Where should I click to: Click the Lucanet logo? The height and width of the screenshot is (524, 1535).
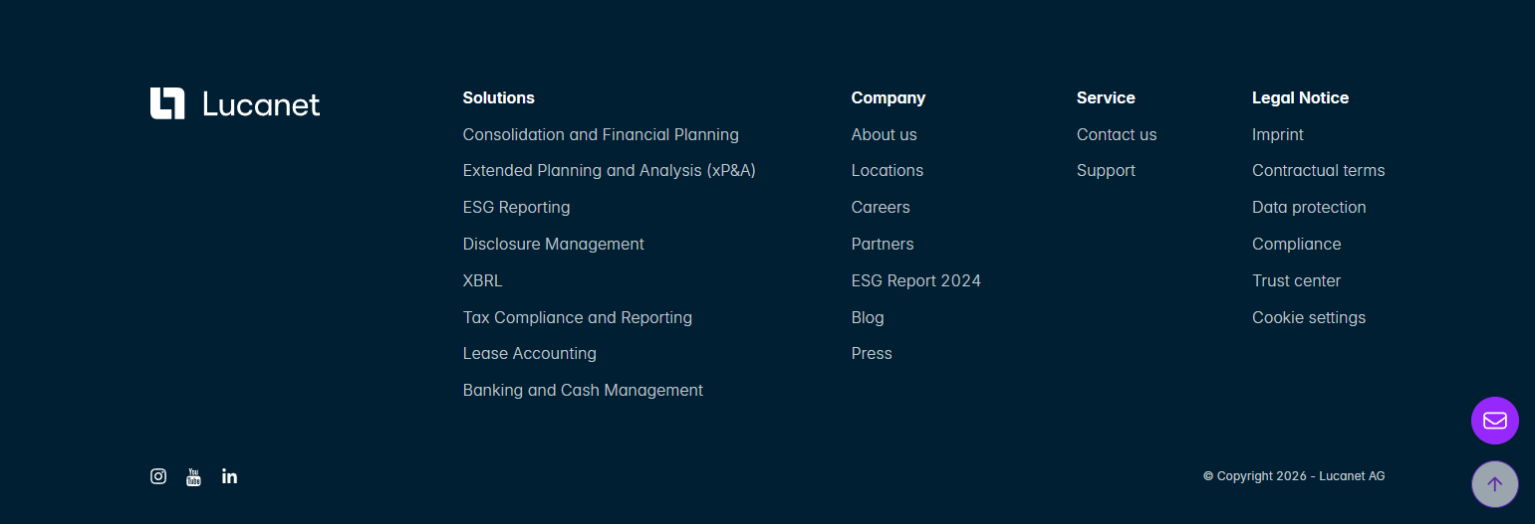click(x=235, y=103)
